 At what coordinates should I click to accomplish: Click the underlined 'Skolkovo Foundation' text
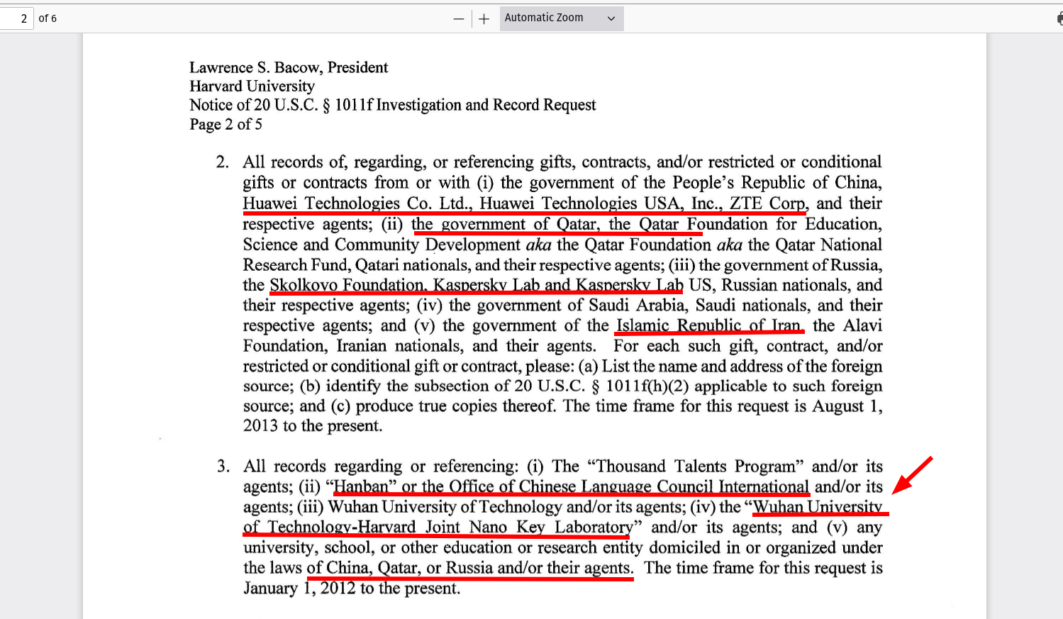(x=347, y=285)
